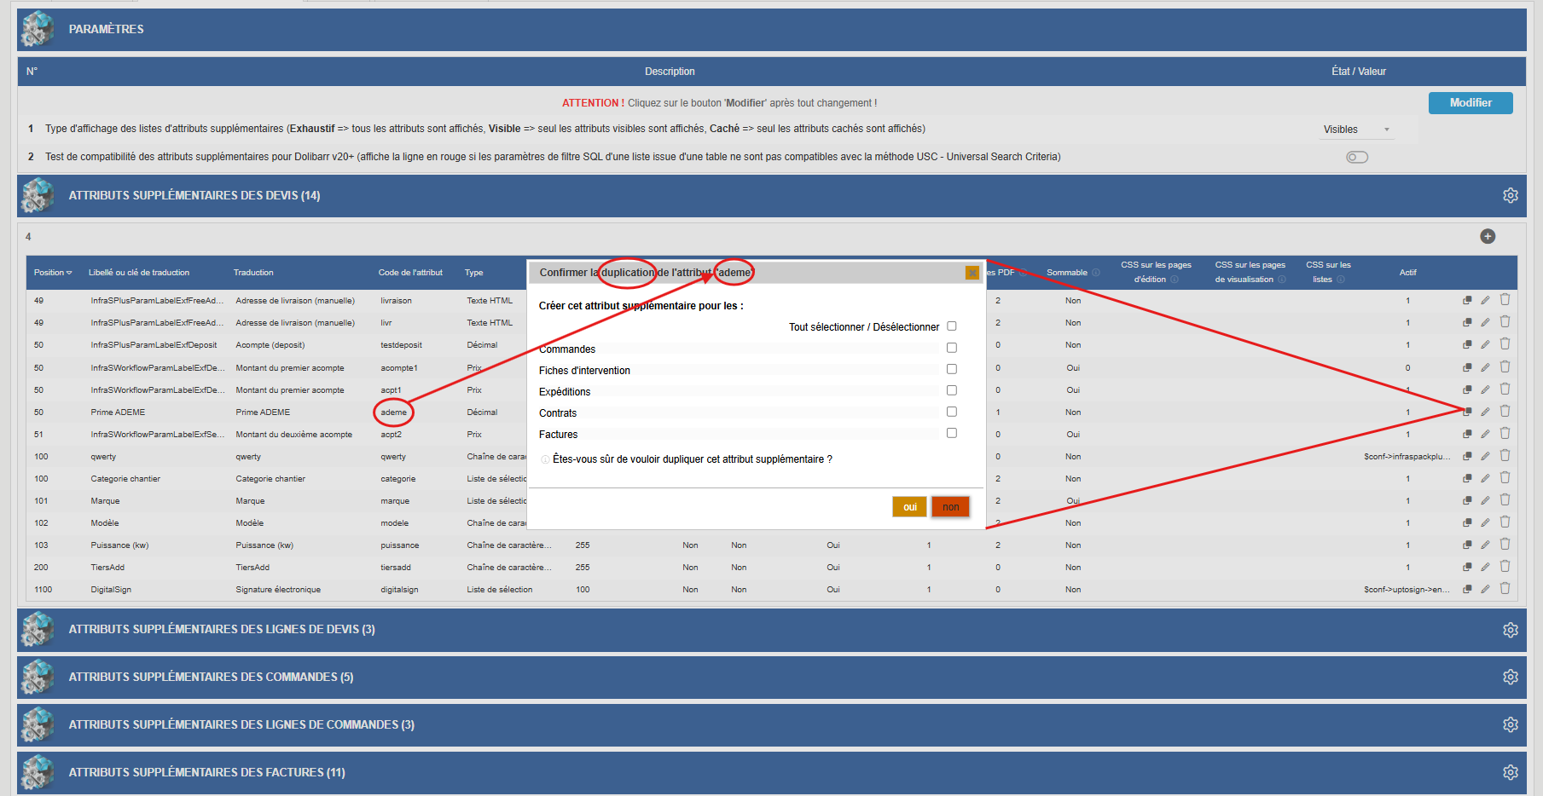
Task: Check 'Tout sélectionner / Désélectionner' box
Action: point(952,326)
